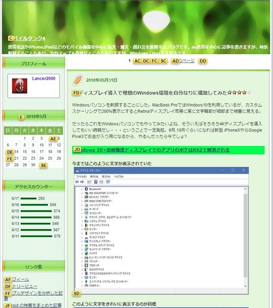
Task: Click the キーボード device icon
Action: (86, 209)
